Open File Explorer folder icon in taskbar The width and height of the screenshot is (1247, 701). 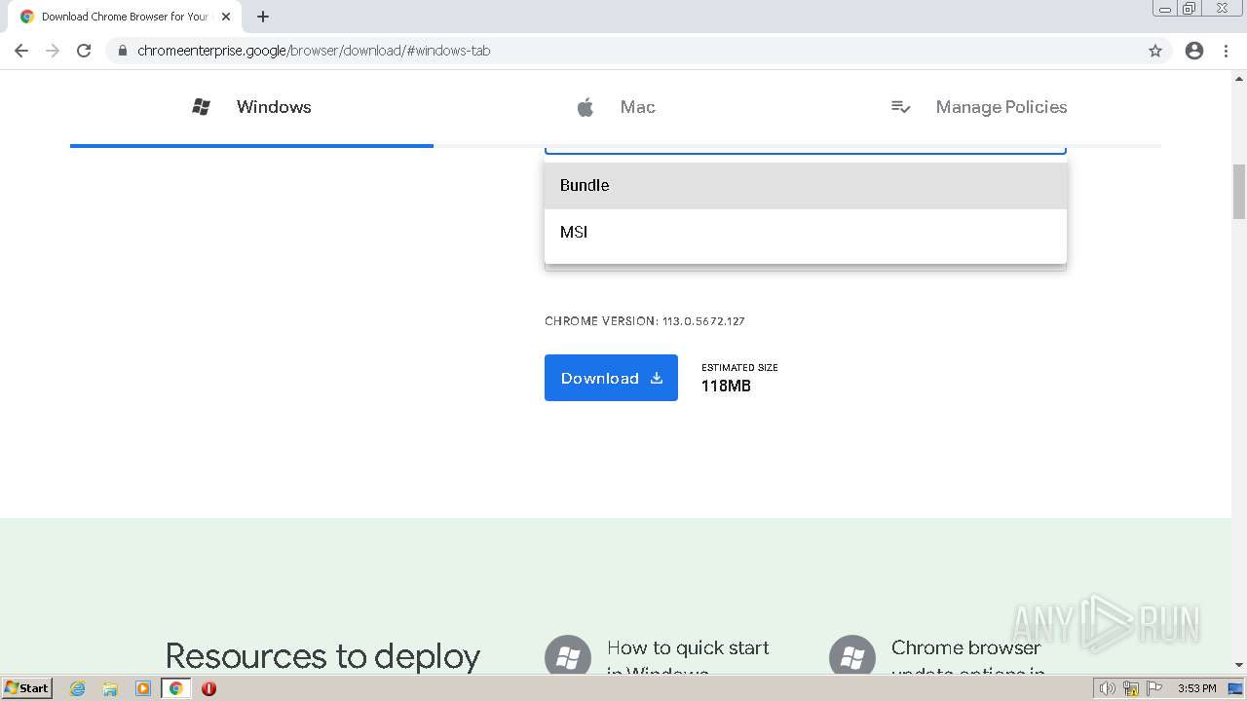coord(110,688)
